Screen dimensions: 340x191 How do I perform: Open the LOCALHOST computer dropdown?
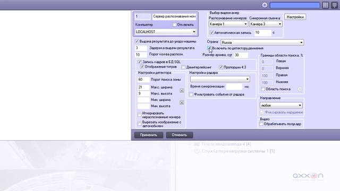pos(166,32)
